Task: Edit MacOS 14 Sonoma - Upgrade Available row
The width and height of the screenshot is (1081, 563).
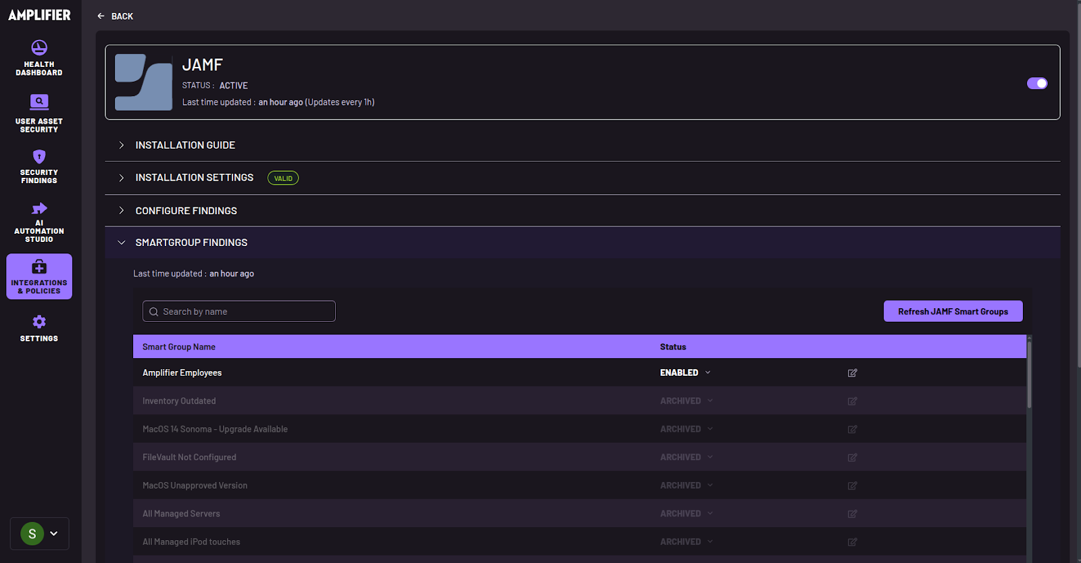Action: pos(853,430)
